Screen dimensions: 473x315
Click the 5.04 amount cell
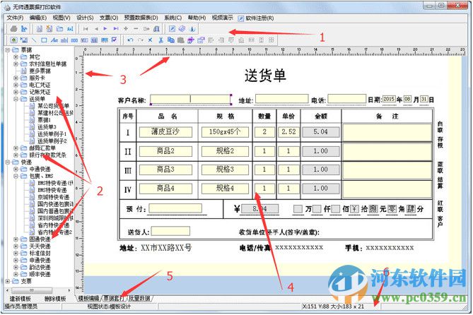[321, 132]
